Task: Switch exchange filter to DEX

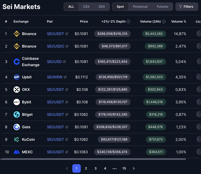Action: click(102, 7)
